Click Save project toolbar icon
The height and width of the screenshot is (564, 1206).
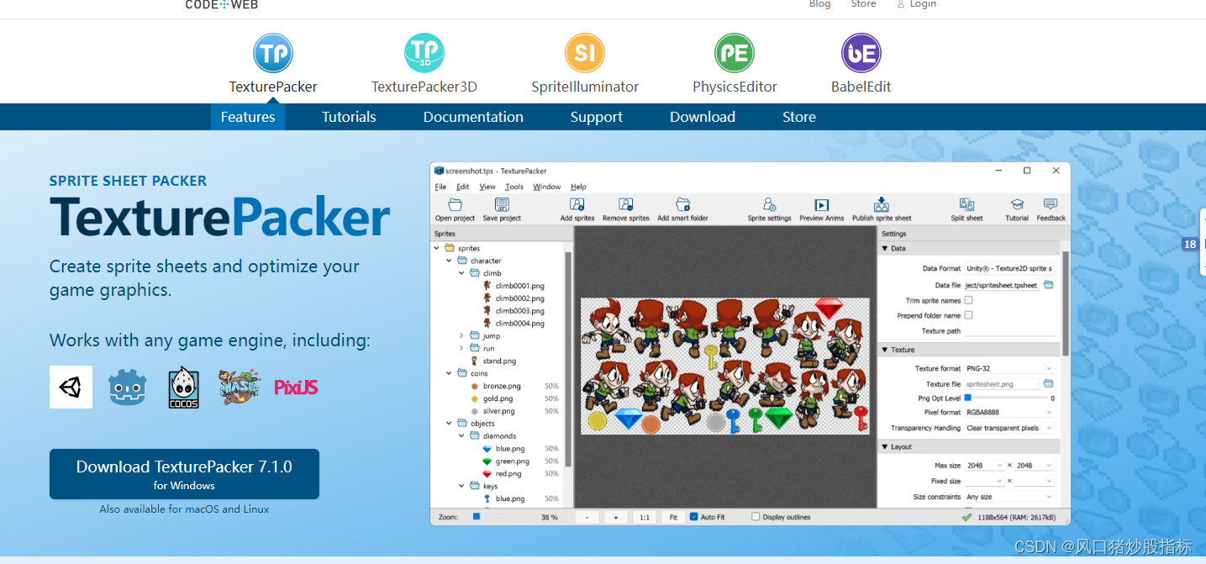click(502, 204)
